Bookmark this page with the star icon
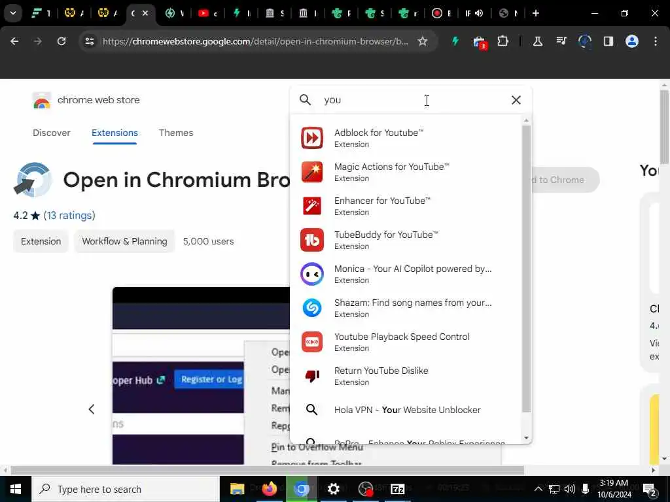This screenshot has width=670, height=502. 423,41
